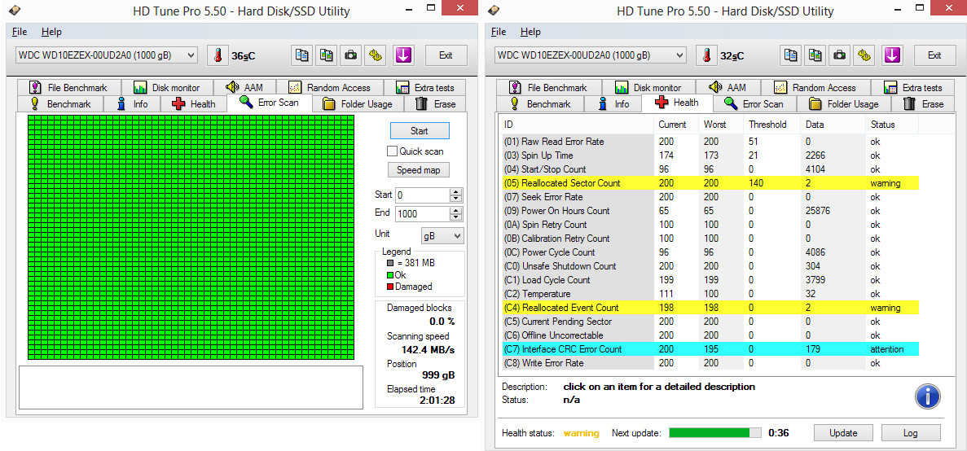The height and width of the screenshot is (451, 967).
Task: Enable the Quick scan checkbox
Action: pos(392,151)
